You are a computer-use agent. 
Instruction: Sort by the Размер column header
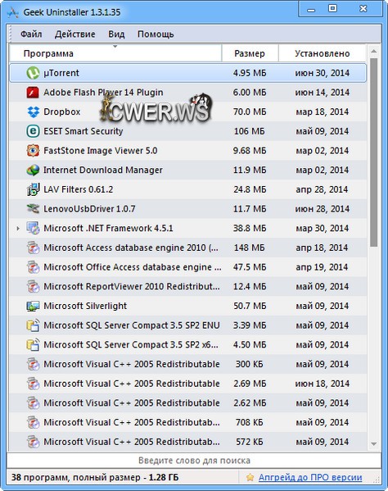pyautogui.click(x=250, y=53)
